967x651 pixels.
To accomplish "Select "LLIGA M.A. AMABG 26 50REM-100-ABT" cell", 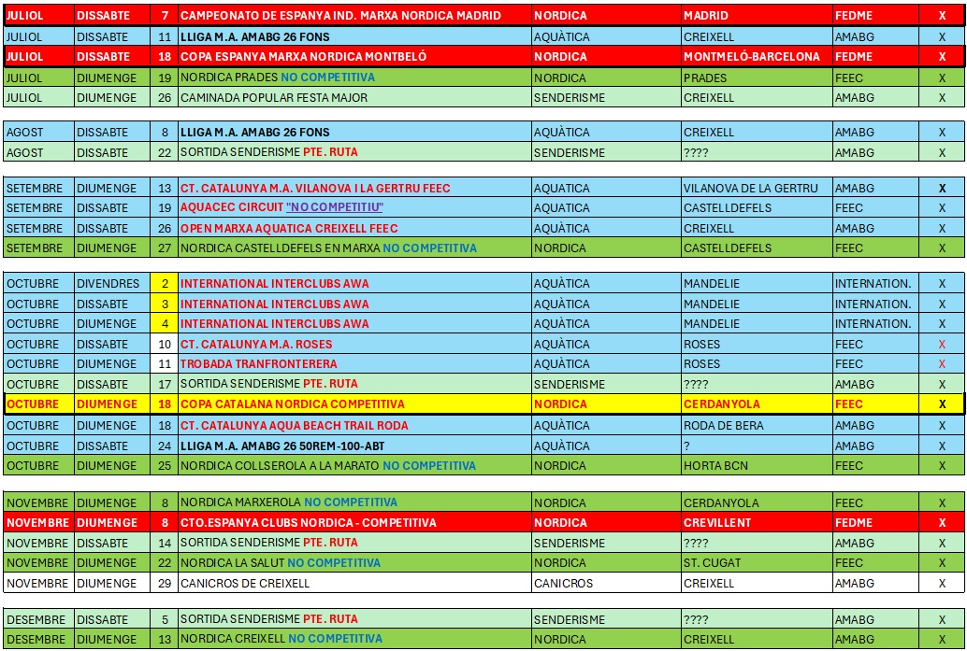I will click(x=281, y=446).
